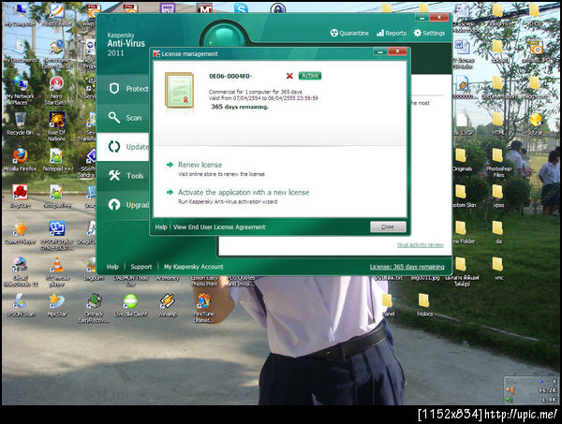
Task: Click Renew license link
Action: coord(200,165)
